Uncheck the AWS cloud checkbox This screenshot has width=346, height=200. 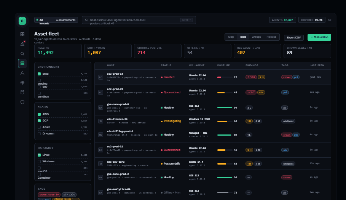click(39, 114)
